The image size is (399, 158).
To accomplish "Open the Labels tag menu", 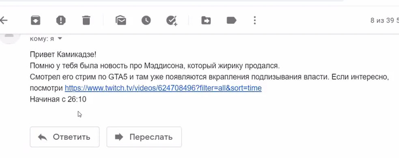I will (x=231, y=20).
